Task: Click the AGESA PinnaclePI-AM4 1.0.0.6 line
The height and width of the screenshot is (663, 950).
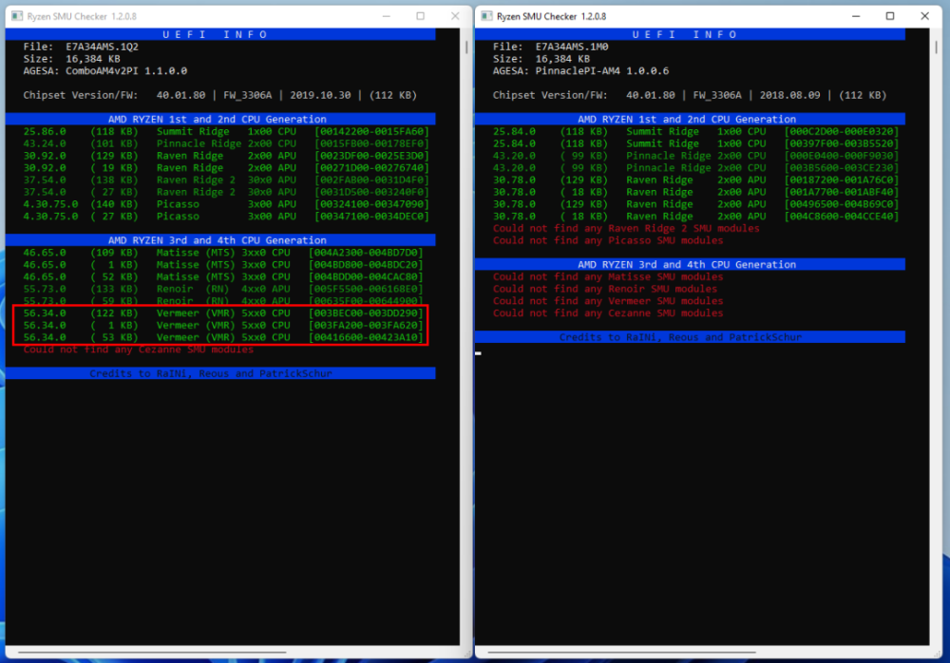Action: point(580,71)
